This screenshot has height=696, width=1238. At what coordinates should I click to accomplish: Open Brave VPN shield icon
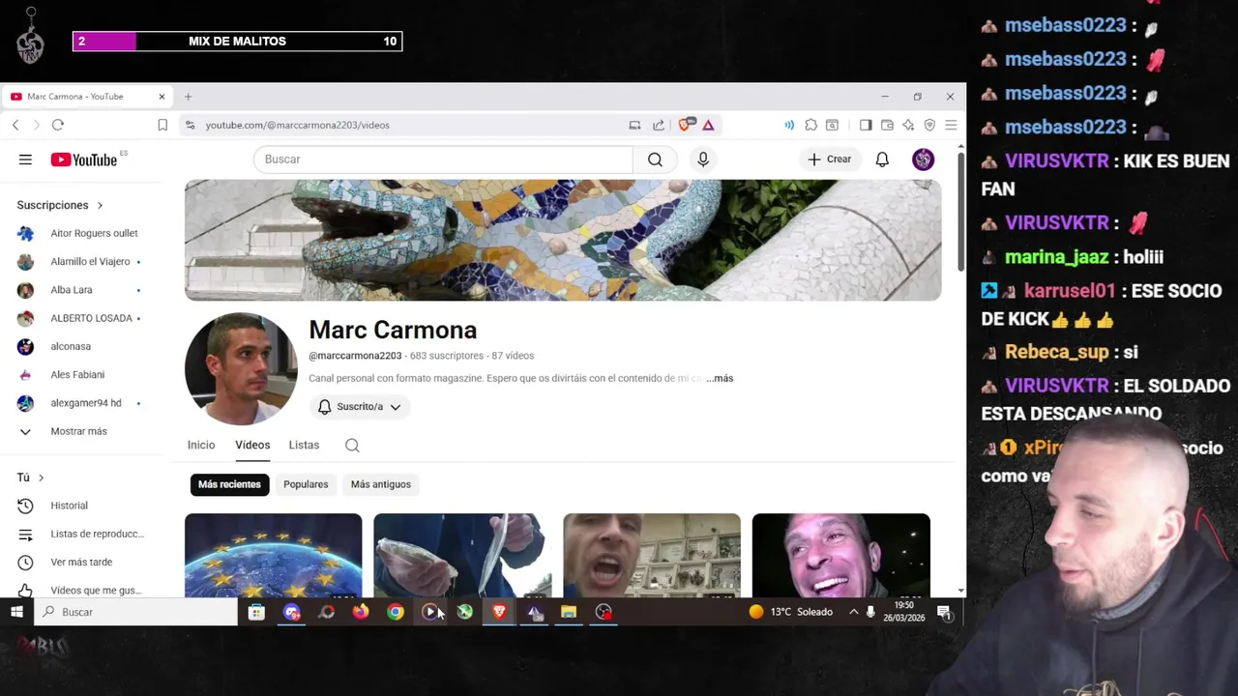click(x=929, y=125)
